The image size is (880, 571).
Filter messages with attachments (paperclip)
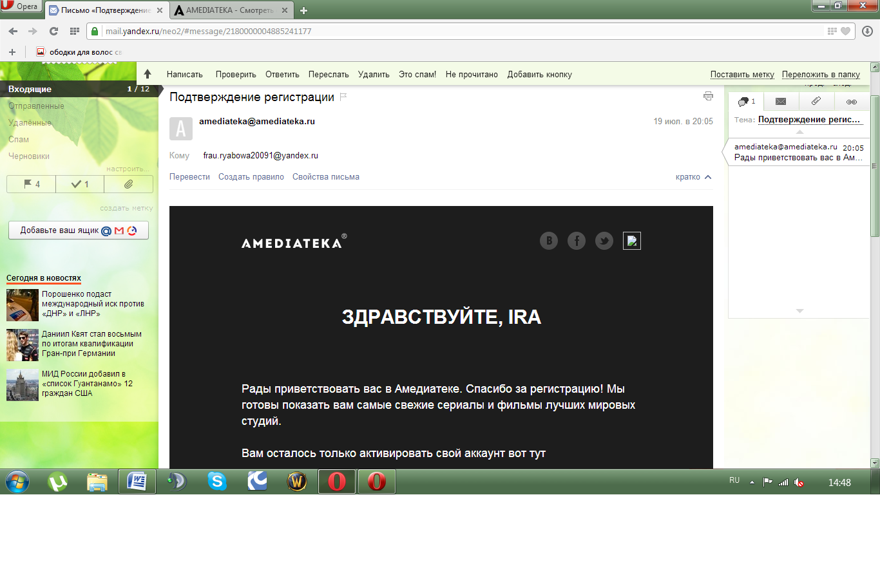coord(128,184)
